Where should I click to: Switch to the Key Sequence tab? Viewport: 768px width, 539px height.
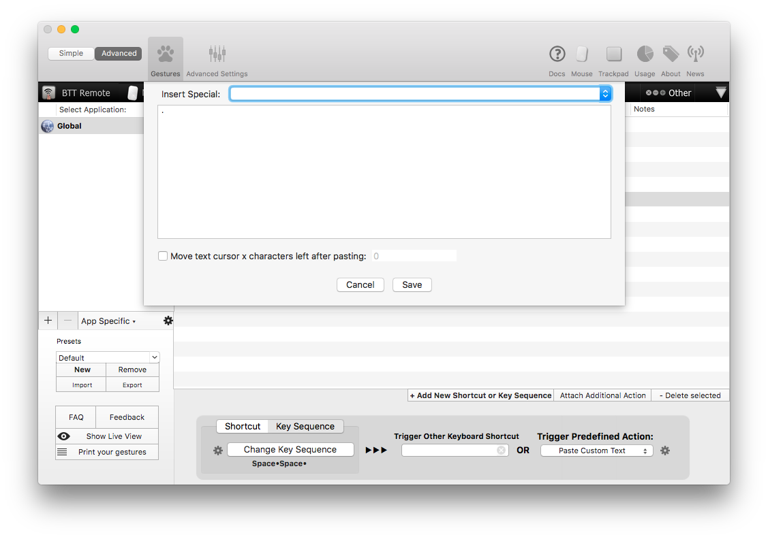pyautogui.click(x=305, y=427)
